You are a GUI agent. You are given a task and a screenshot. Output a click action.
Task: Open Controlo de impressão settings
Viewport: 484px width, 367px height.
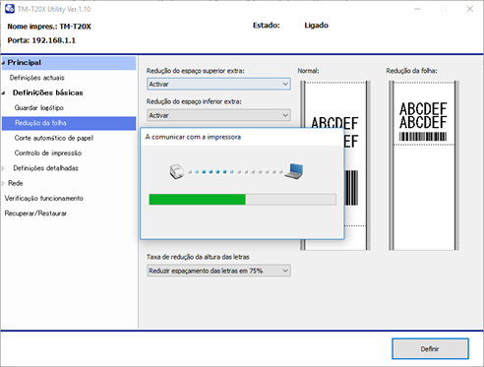tap(48, 153)
